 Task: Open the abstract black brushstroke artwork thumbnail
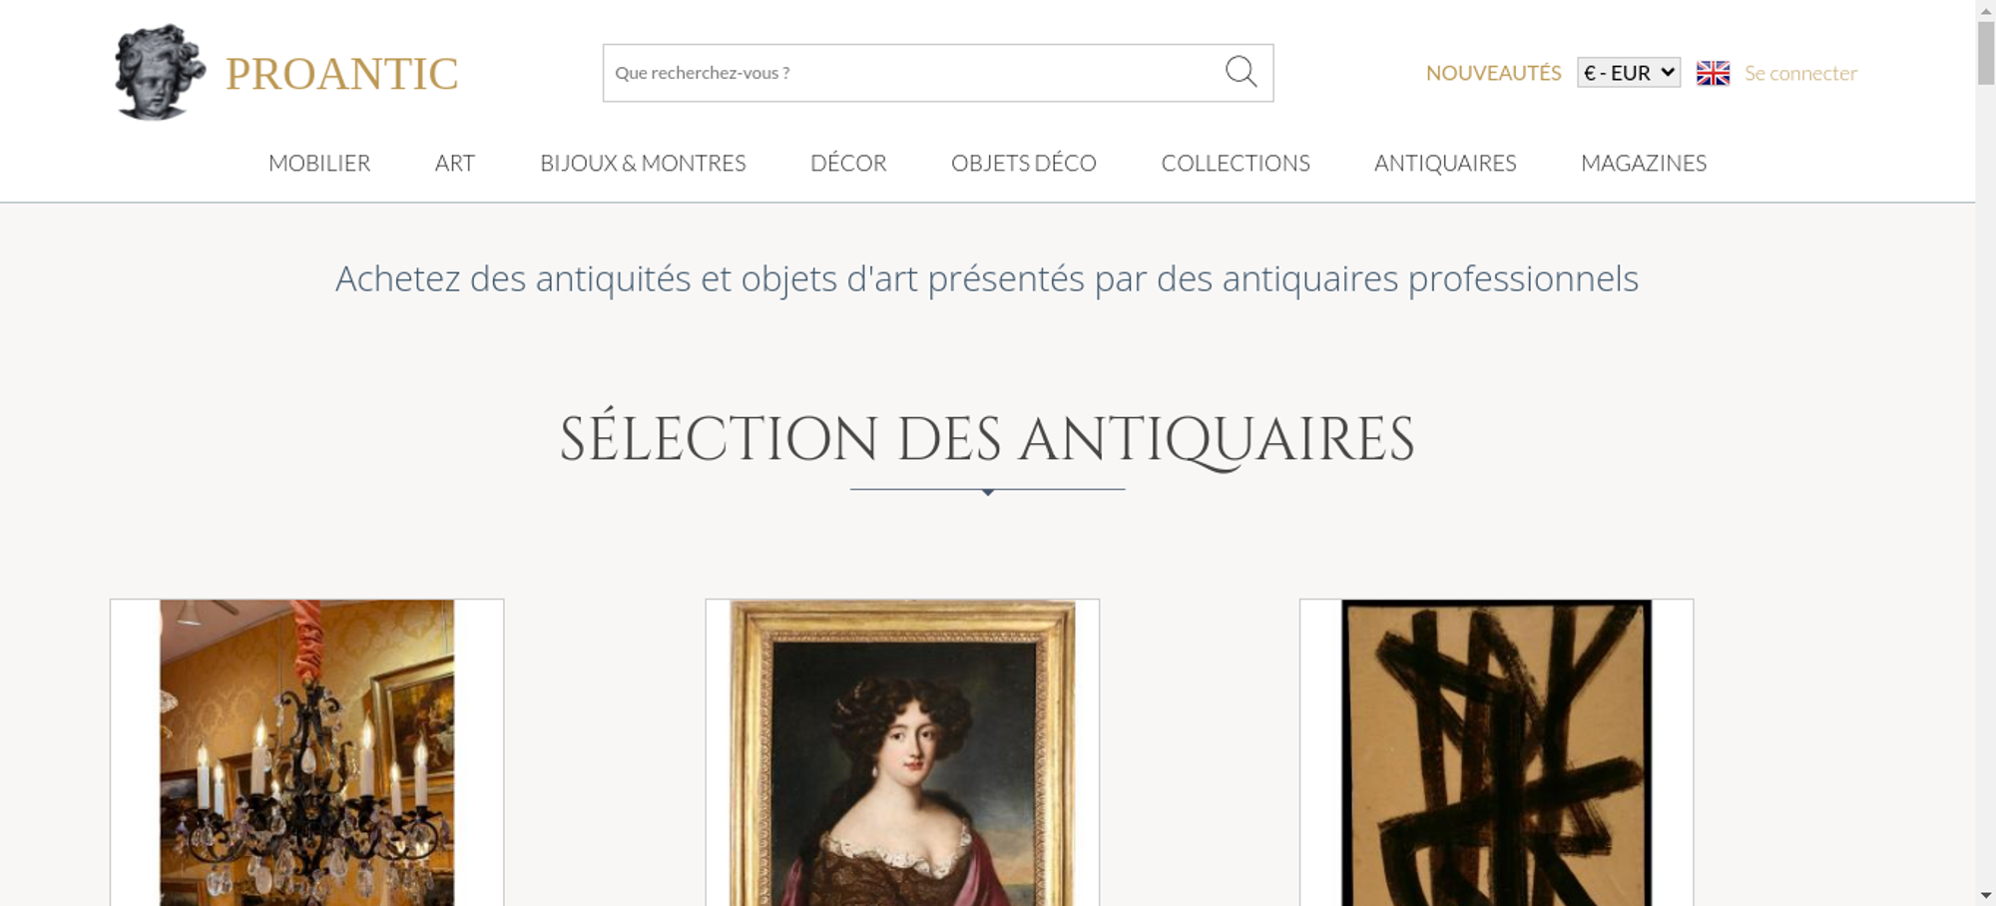click(1496, 752)
